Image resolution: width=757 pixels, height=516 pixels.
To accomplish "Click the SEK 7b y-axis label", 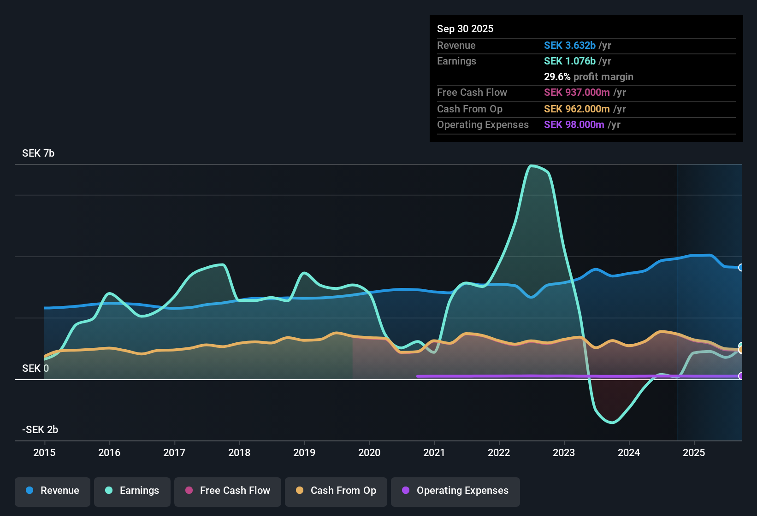I will (38, 153).
